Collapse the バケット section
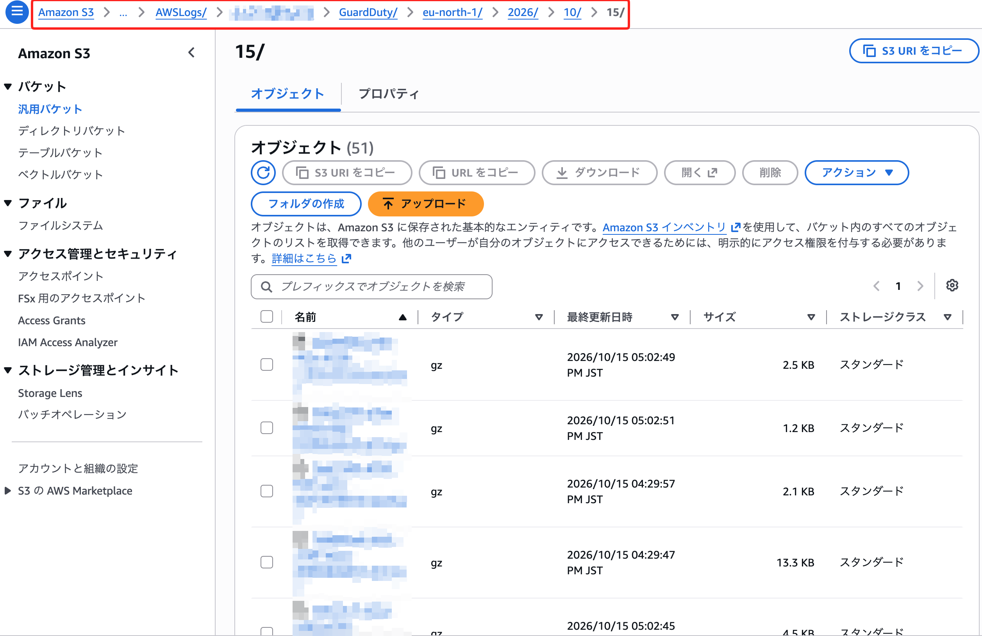 coord(8,87)
